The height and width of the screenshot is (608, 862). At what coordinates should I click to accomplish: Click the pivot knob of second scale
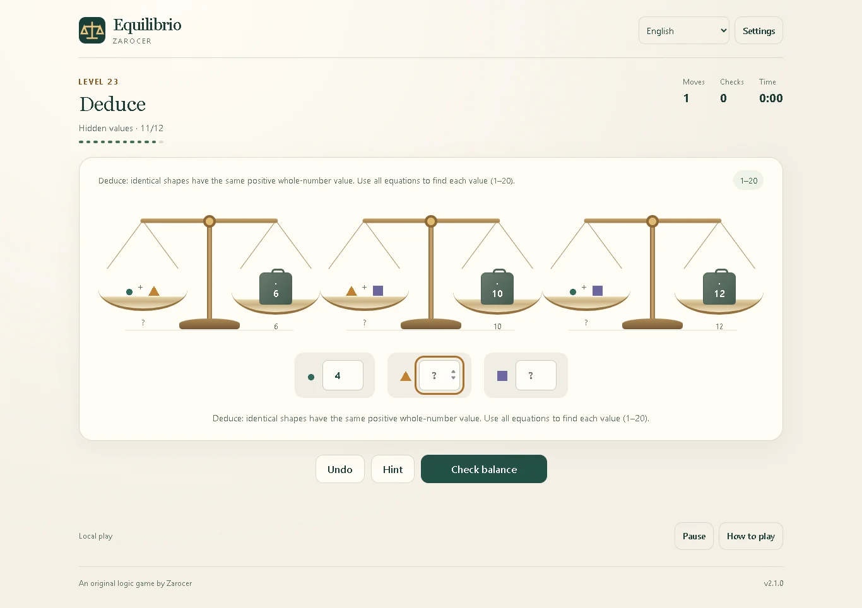431,221
